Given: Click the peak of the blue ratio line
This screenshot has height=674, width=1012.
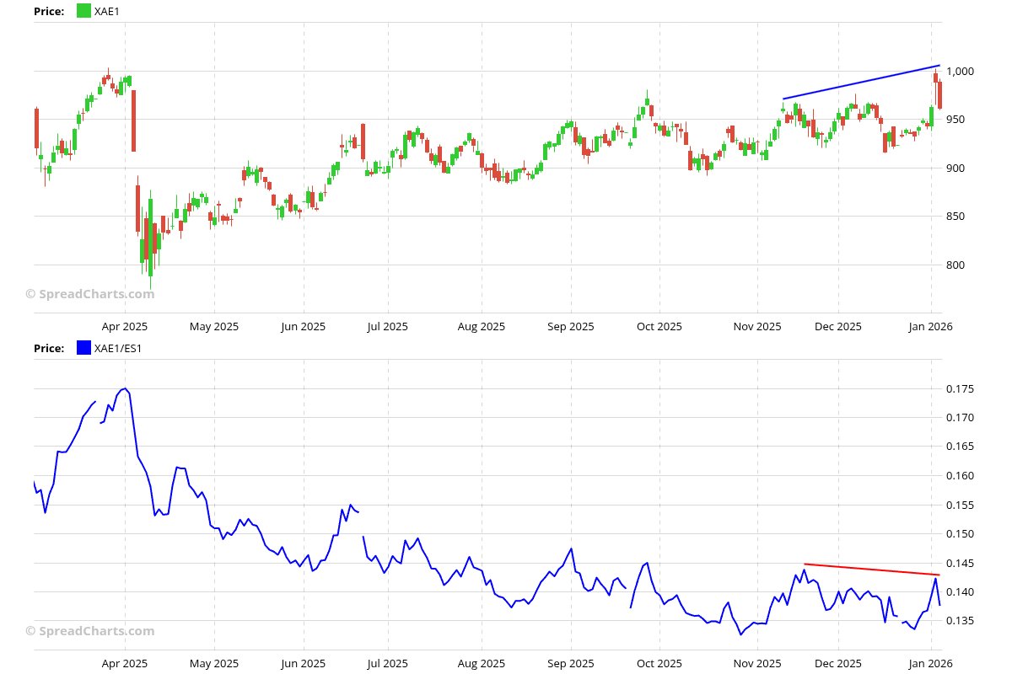Looking at the screenshot, I should (125, 388).
